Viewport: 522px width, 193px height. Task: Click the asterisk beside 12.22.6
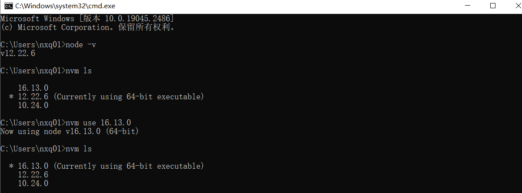point(11,97)
